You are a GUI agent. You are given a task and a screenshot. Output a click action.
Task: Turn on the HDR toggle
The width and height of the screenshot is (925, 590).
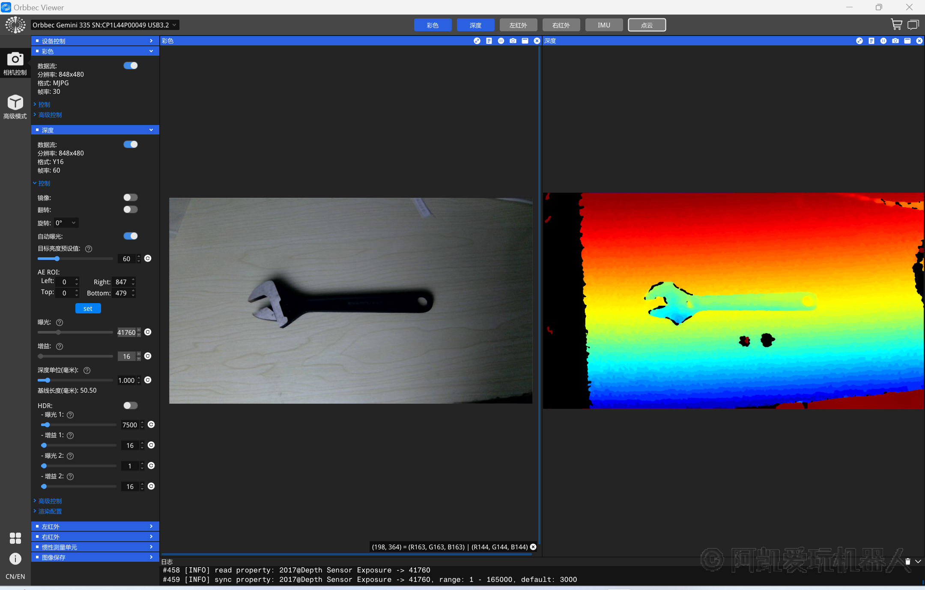[130, 405]
